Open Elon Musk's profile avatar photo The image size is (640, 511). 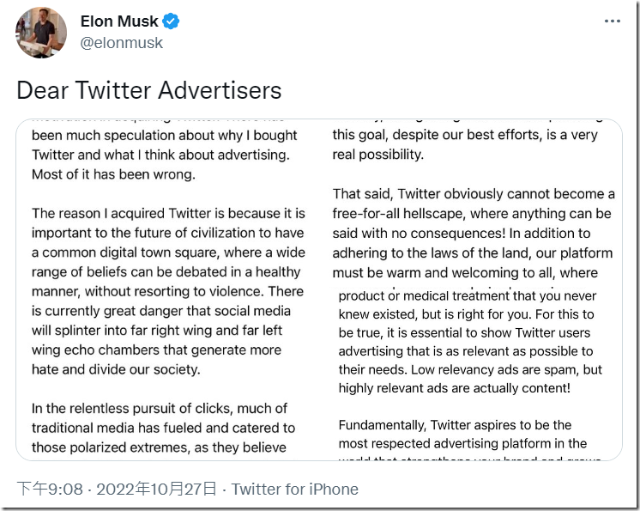(41, 32)
